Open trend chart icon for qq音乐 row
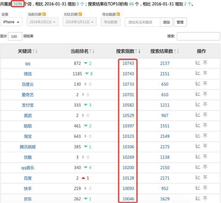 pyautogui.click(x=198, y=167)
